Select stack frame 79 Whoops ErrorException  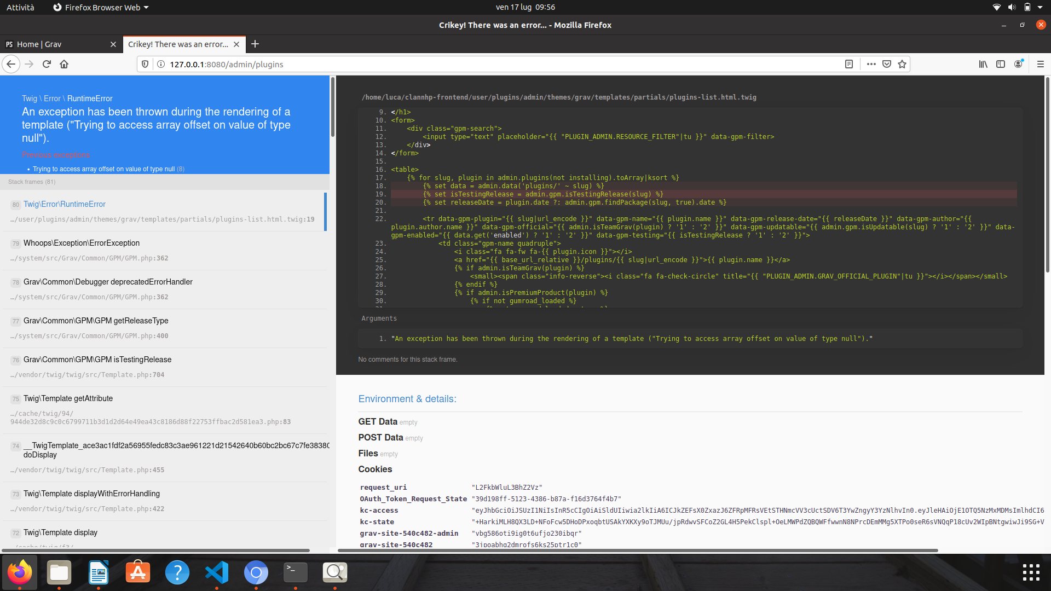pyautogui.click(x=163, y=250)
